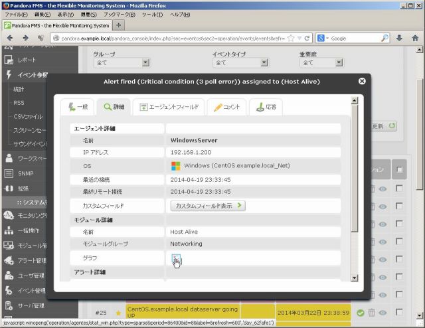Viewport: 425px width, 328px height.
Task: Click the 192.168.1.200 IP address value
Action: point(191,152)
